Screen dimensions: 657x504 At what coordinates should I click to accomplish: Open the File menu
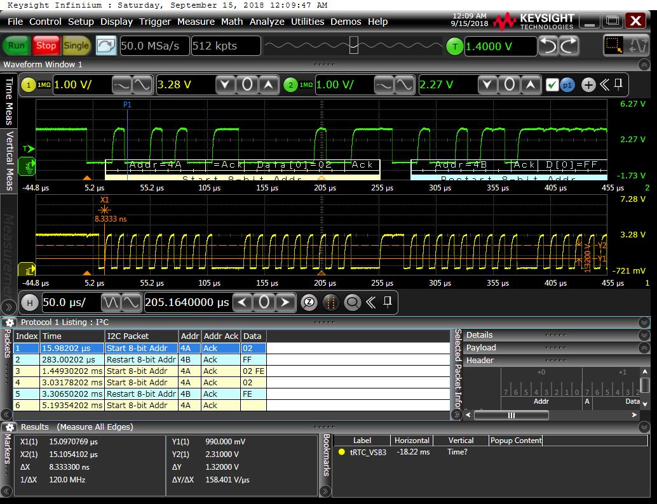pyautogui.click(x=15, y=22)
